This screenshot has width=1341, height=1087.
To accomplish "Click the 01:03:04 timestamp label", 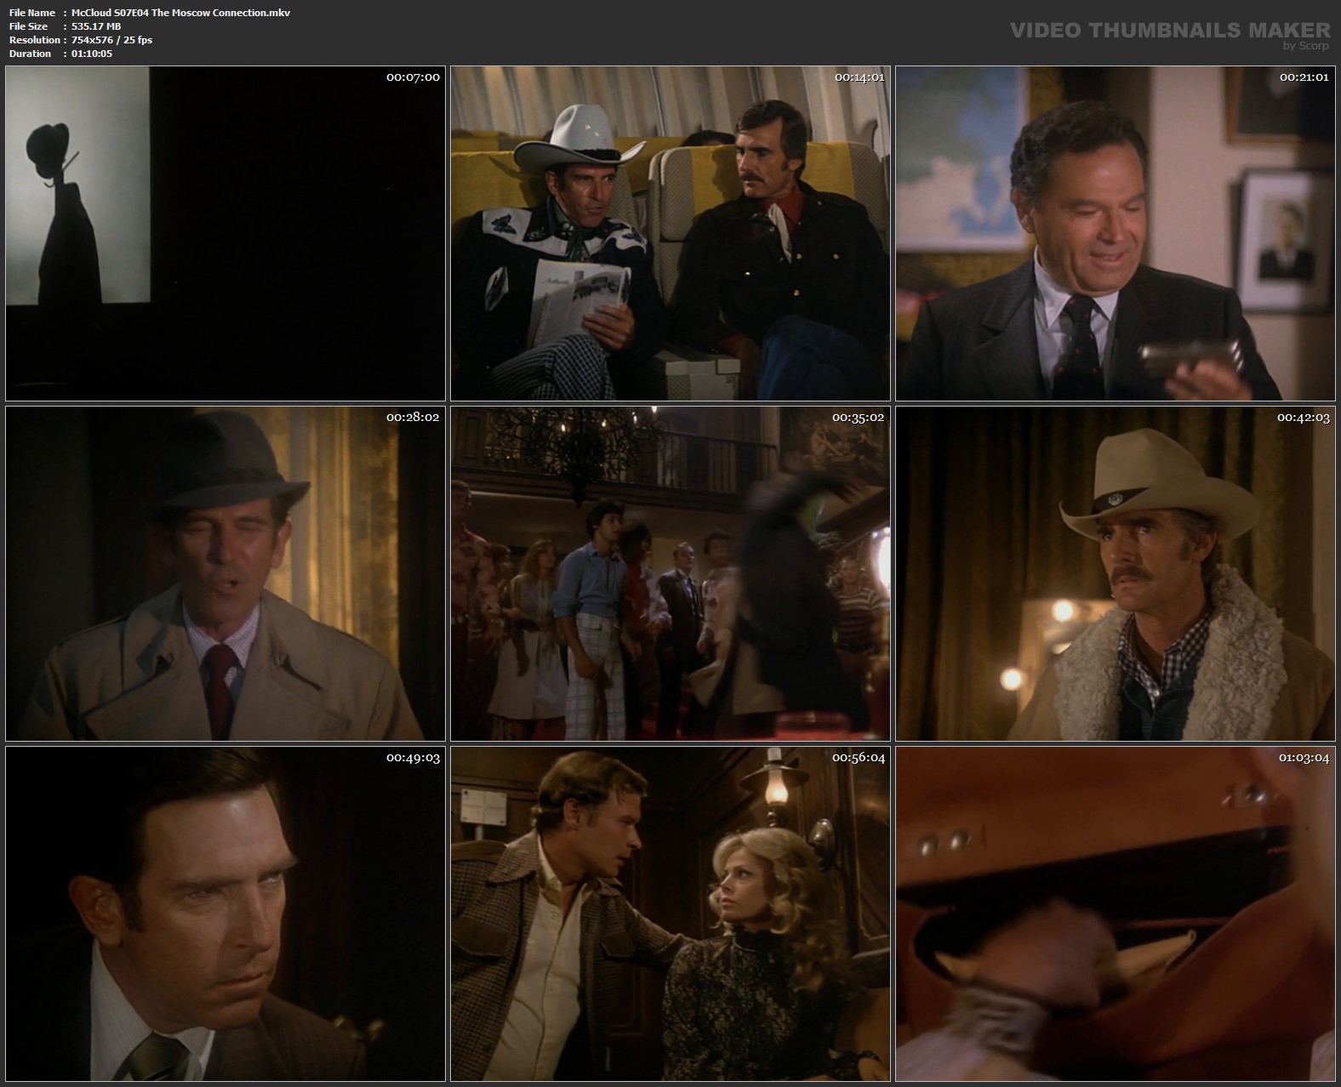I will coord(1304,758).
